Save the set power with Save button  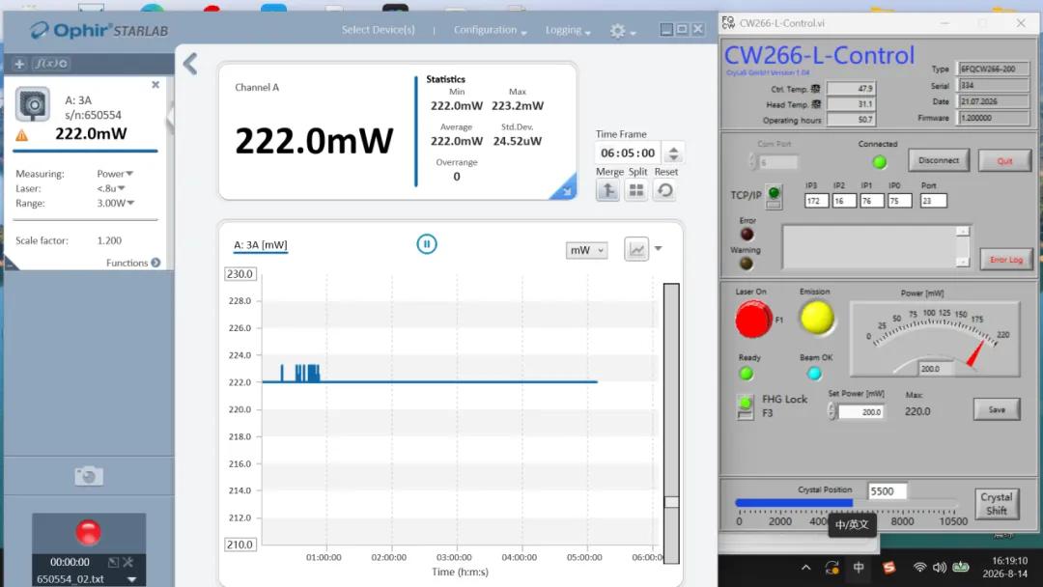point(997,409)
